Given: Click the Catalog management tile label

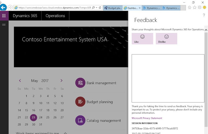Looking at the screenshot, I should pyautogui.click(x=104, y=121).
